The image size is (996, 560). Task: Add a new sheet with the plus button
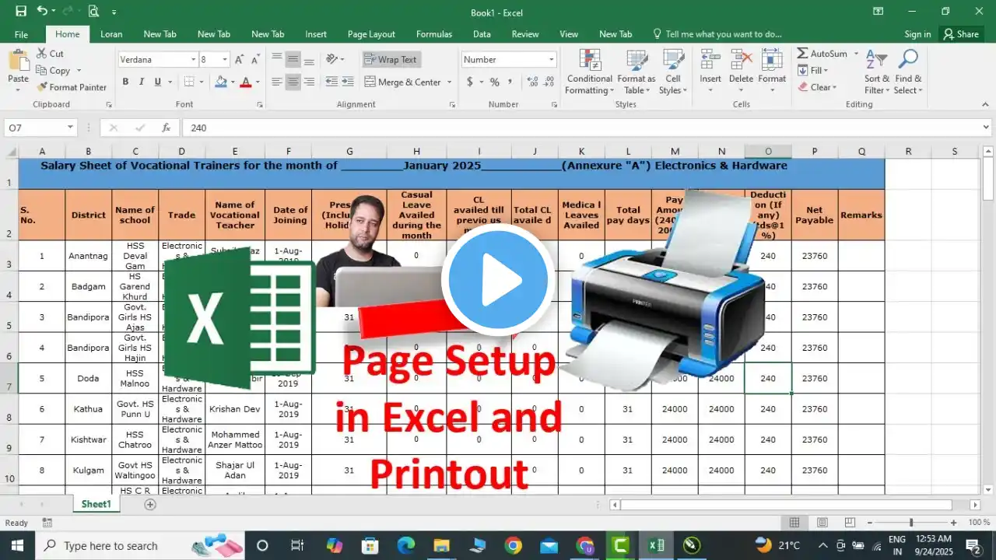(x=150, y=504)
